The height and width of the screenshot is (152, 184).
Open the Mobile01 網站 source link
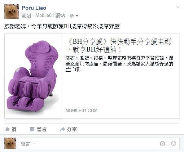click(50, 15)
